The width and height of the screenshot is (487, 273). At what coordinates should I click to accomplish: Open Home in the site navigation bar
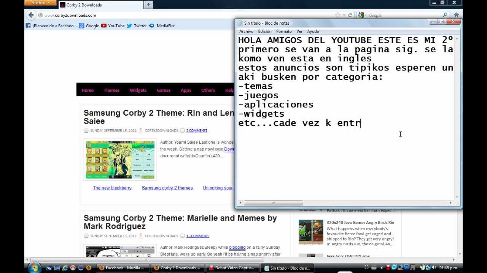[87, 90]
